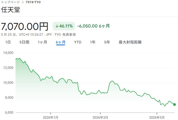Open the トップページ breadcrumb link

pyautogui.click(x=10, y=2)
